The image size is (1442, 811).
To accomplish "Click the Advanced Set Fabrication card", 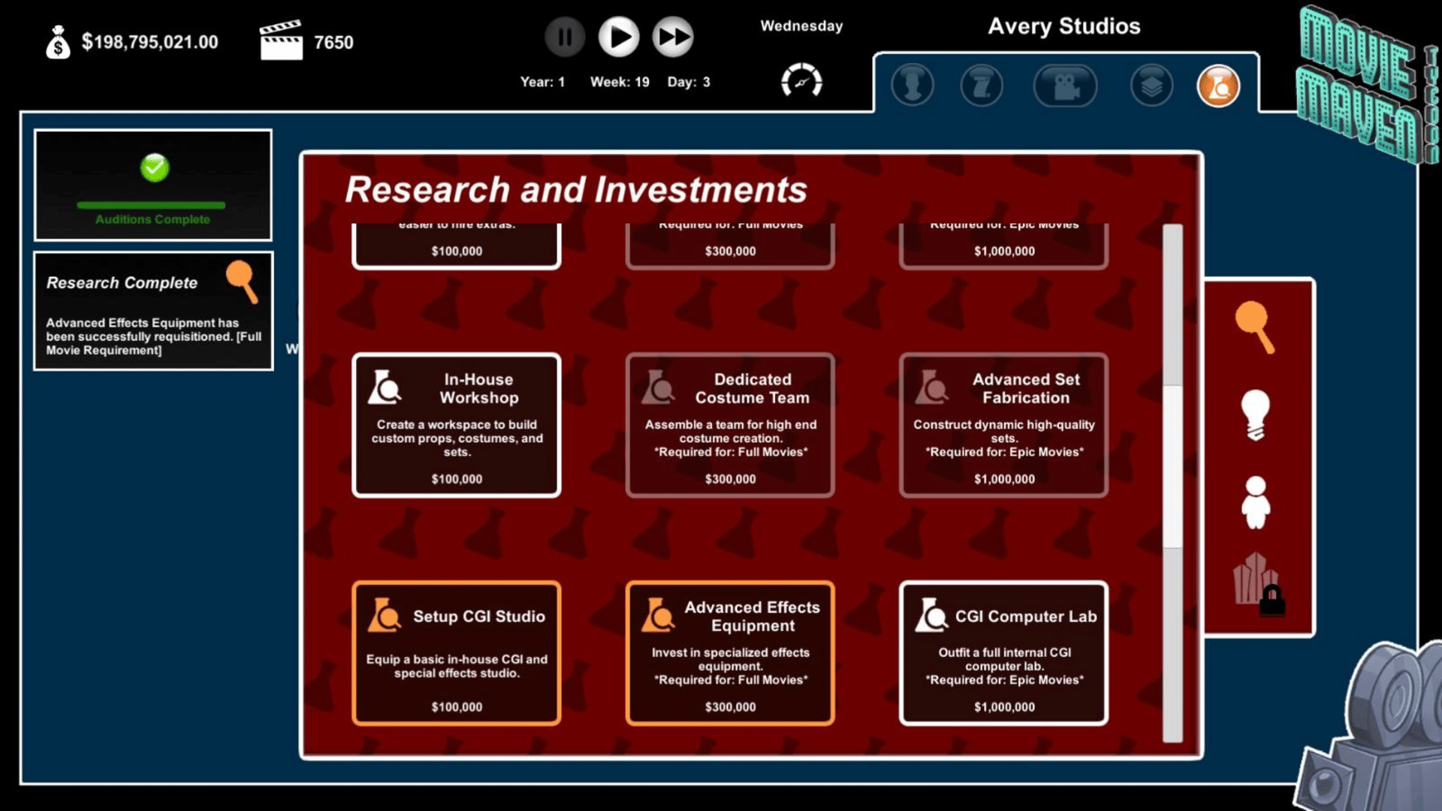I will pyautogui.click(x=1003, y=426).
